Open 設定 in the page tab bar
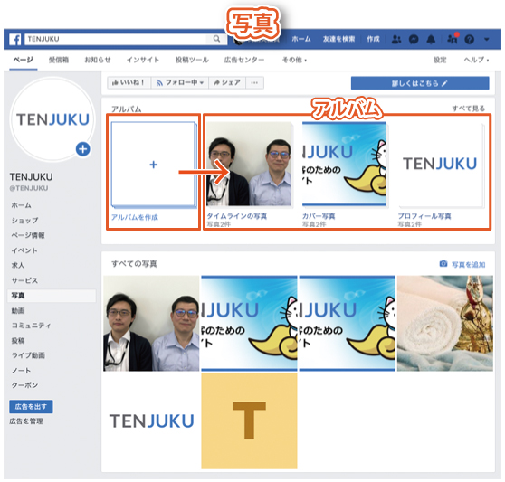 (x=440, y=60)
